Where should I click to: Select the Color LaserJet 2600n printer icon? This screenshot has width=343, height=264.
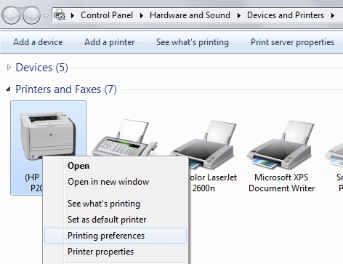point(203,145)
